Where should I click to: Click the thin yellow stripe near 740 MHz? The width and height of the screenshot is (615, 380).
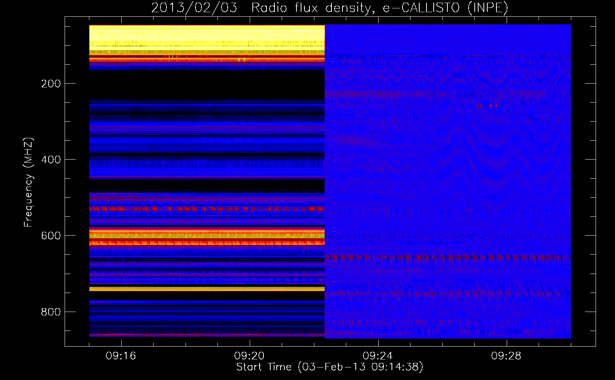(x=207, y=289)
